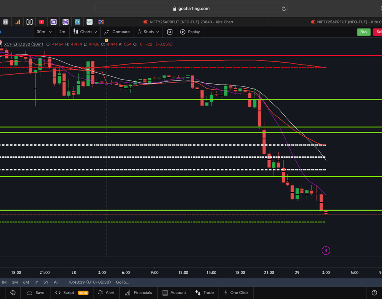
Task: Reload the gocharting.com page
Action: coord(283,9)
